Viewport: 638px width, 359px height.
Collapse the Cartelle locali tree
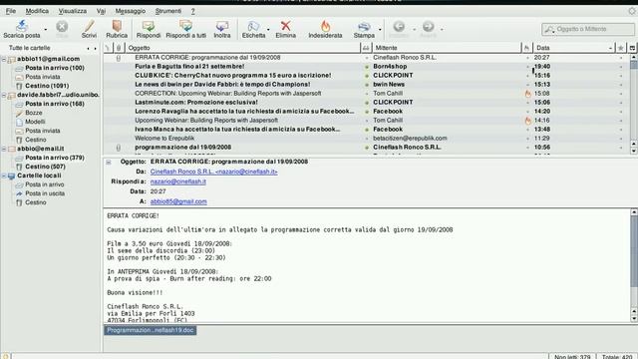pos(4,176)
